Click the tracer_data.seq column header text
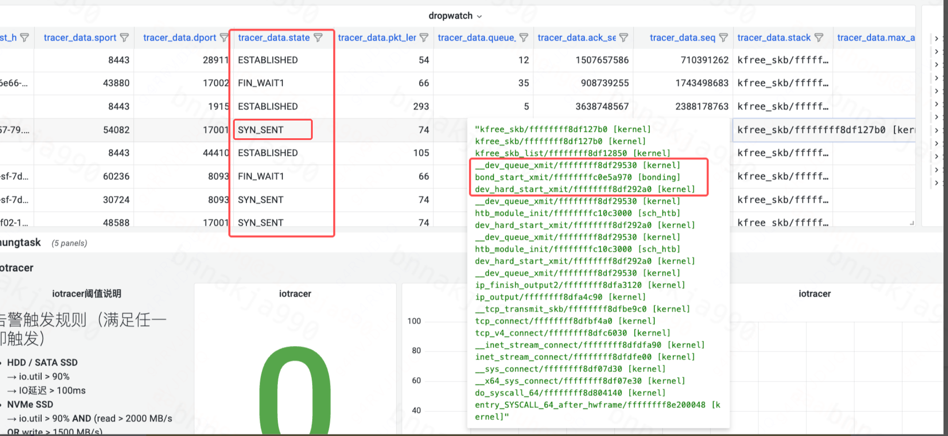 coord(682,38)
